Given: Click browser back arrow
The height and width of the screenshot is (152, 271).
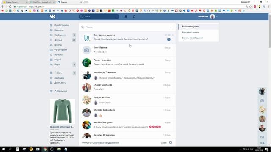Looking at the screenshot, I should coord(3,7).
